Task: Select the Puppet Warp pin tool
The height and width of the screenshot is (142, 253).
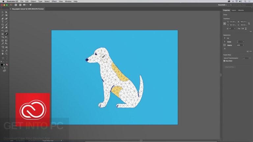Action: [6, 34]
